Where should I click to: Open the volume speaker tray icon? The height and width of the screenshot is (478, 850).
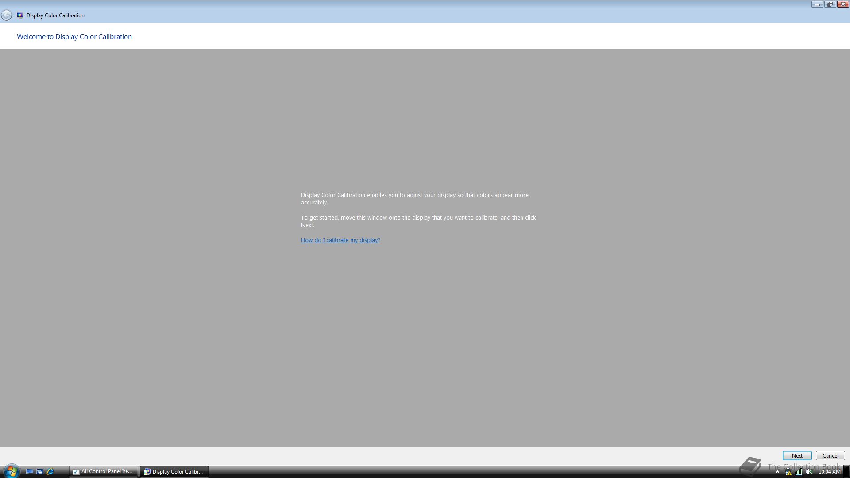[x=809, y=472]
